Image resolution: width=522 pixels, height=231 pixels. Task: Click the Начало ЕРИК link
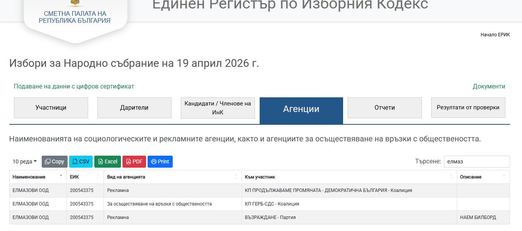(x=495, y=35)
